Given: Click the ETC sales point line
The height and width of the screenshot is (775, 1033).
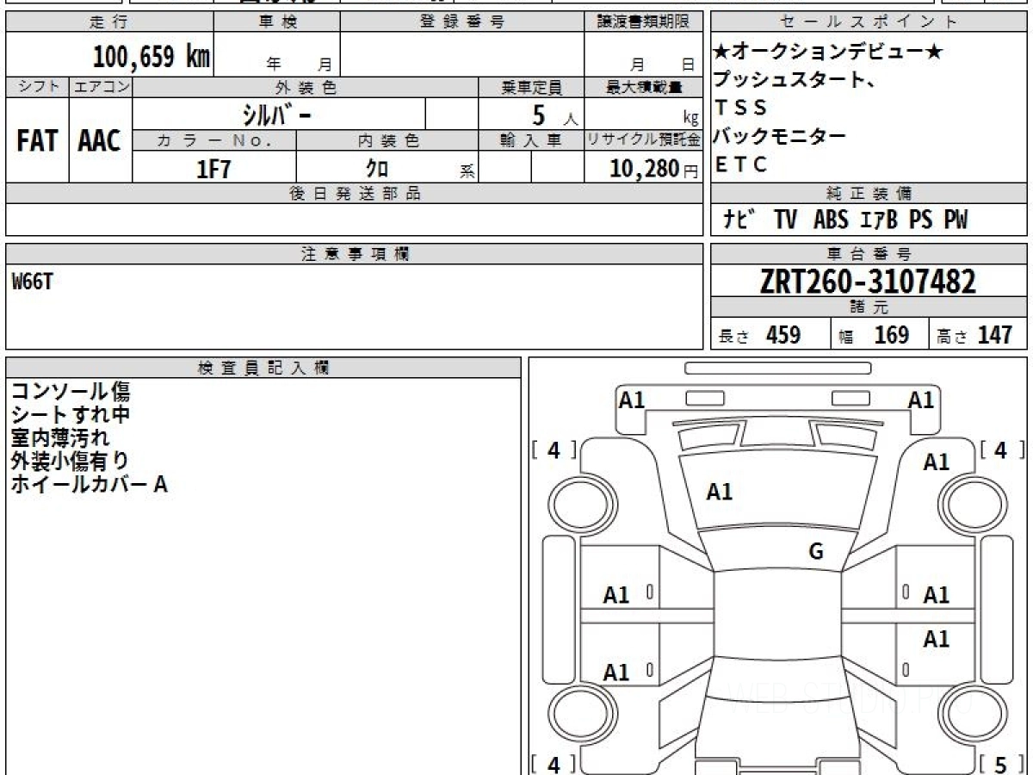Looking at the screenshot, I should (740, 164).
